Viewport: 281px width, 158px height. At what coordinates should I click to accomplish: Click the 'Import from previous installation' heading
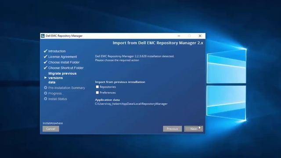click(120, 82)
